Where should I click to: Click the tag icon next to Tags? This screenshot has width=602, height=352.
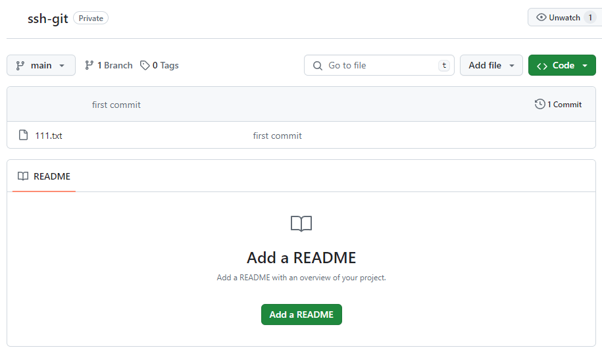[145, 66]
